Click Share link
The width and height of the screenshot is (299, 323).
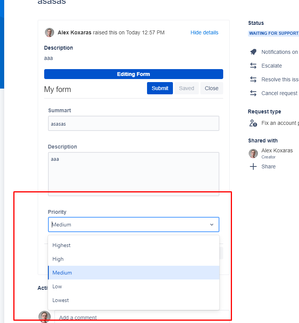point(269,166)
